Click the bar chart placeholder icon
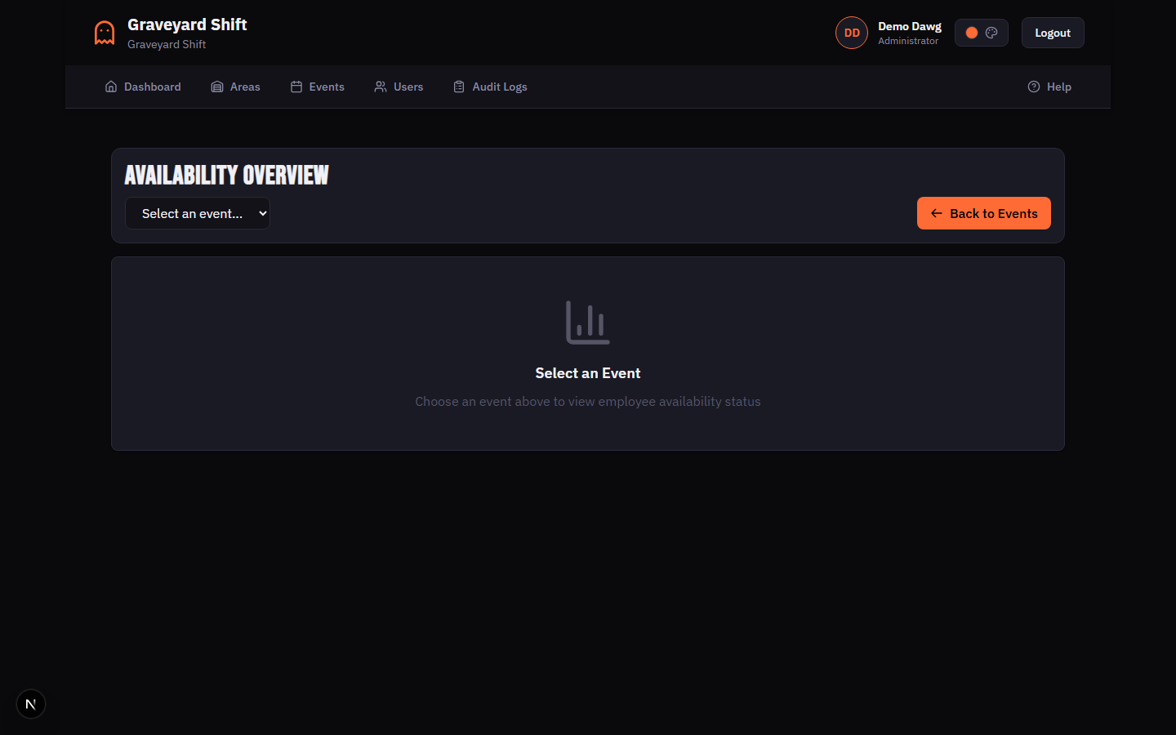Screen dimensions: 1176x735 588,323
